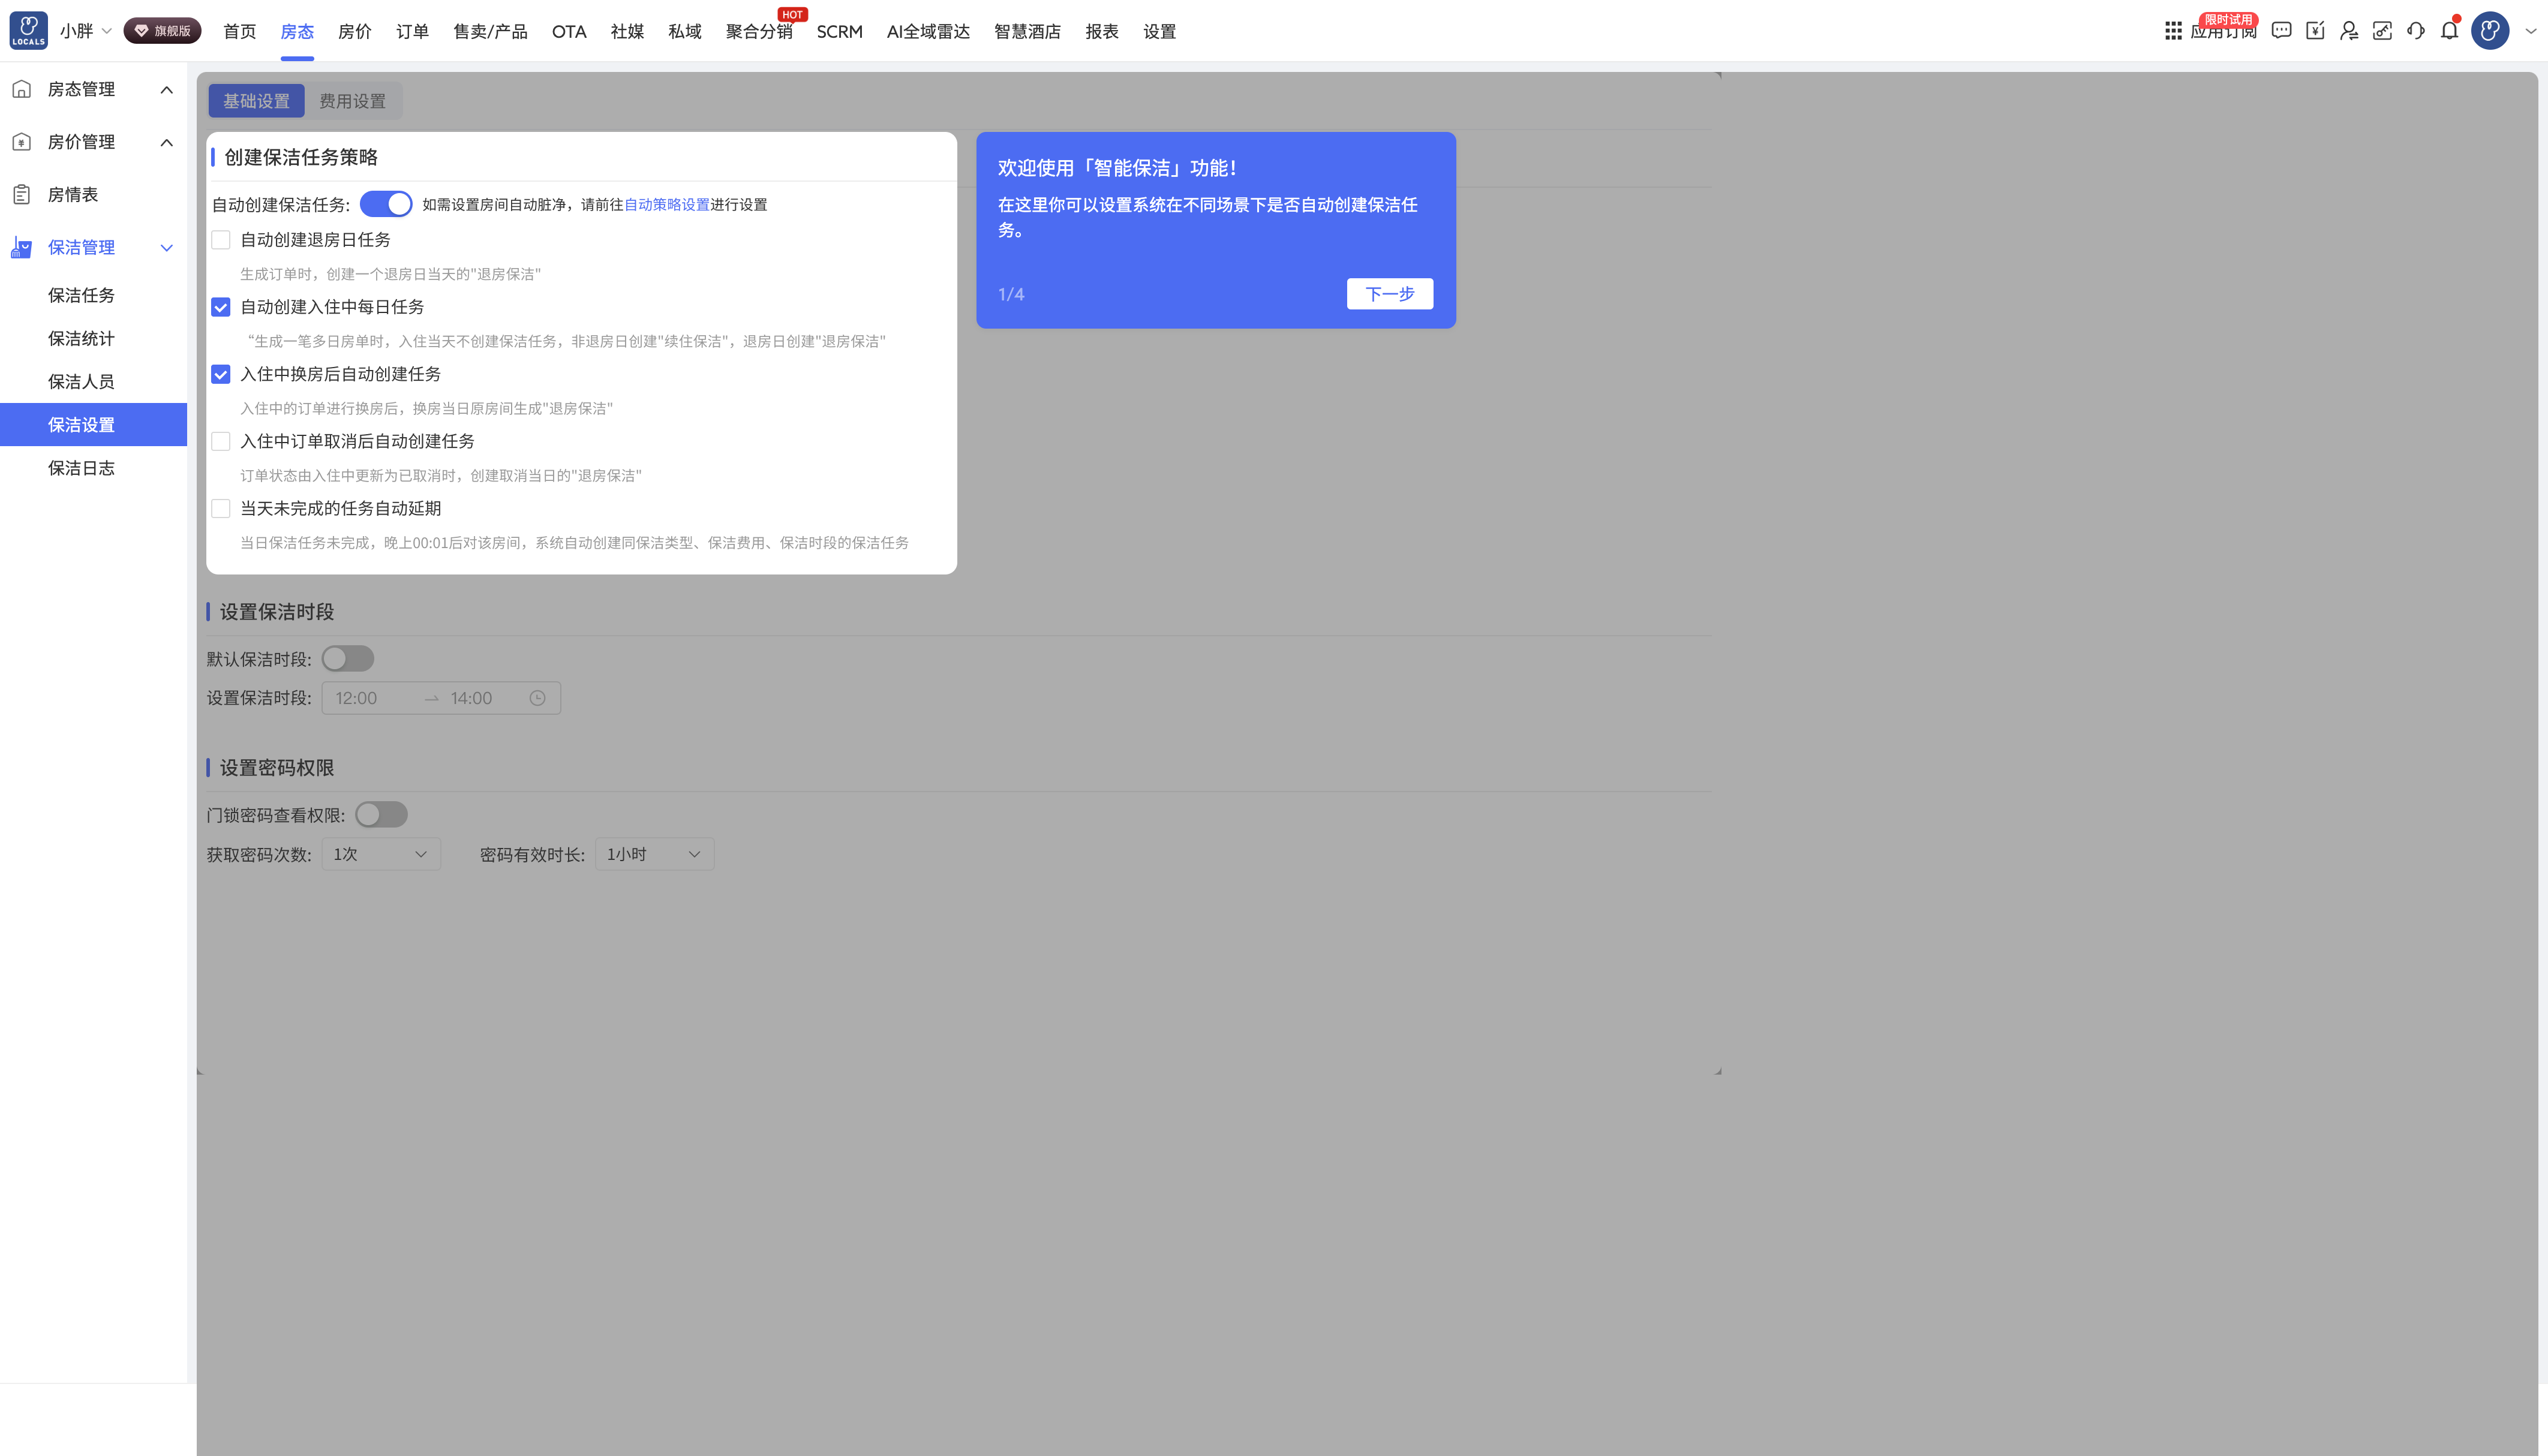The image size is (2548, 1456).
Task: Click the 12:00–14:00 time range field
Action: tap(441, 698)
